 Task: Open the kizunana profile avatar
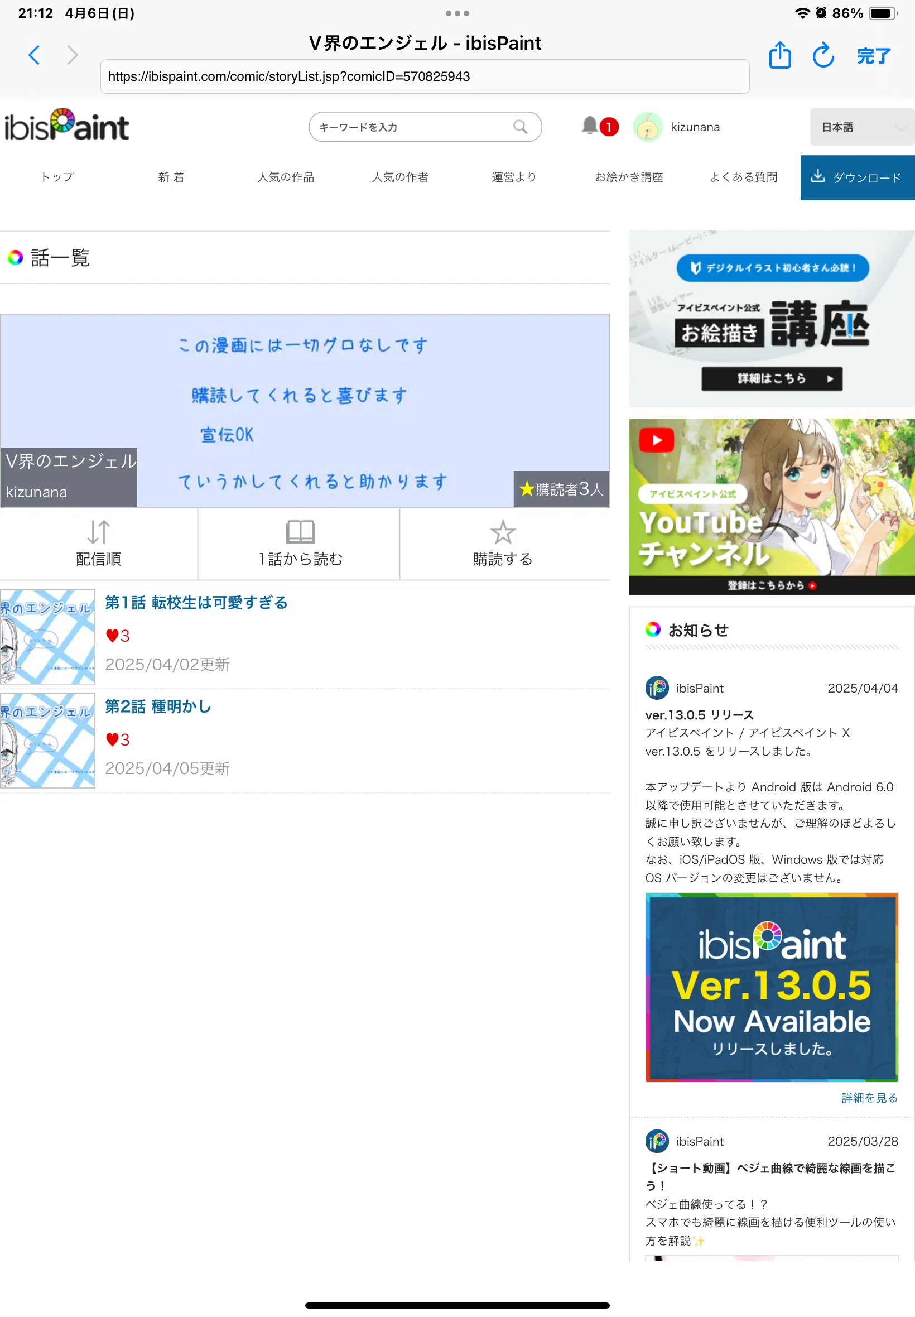647,127
